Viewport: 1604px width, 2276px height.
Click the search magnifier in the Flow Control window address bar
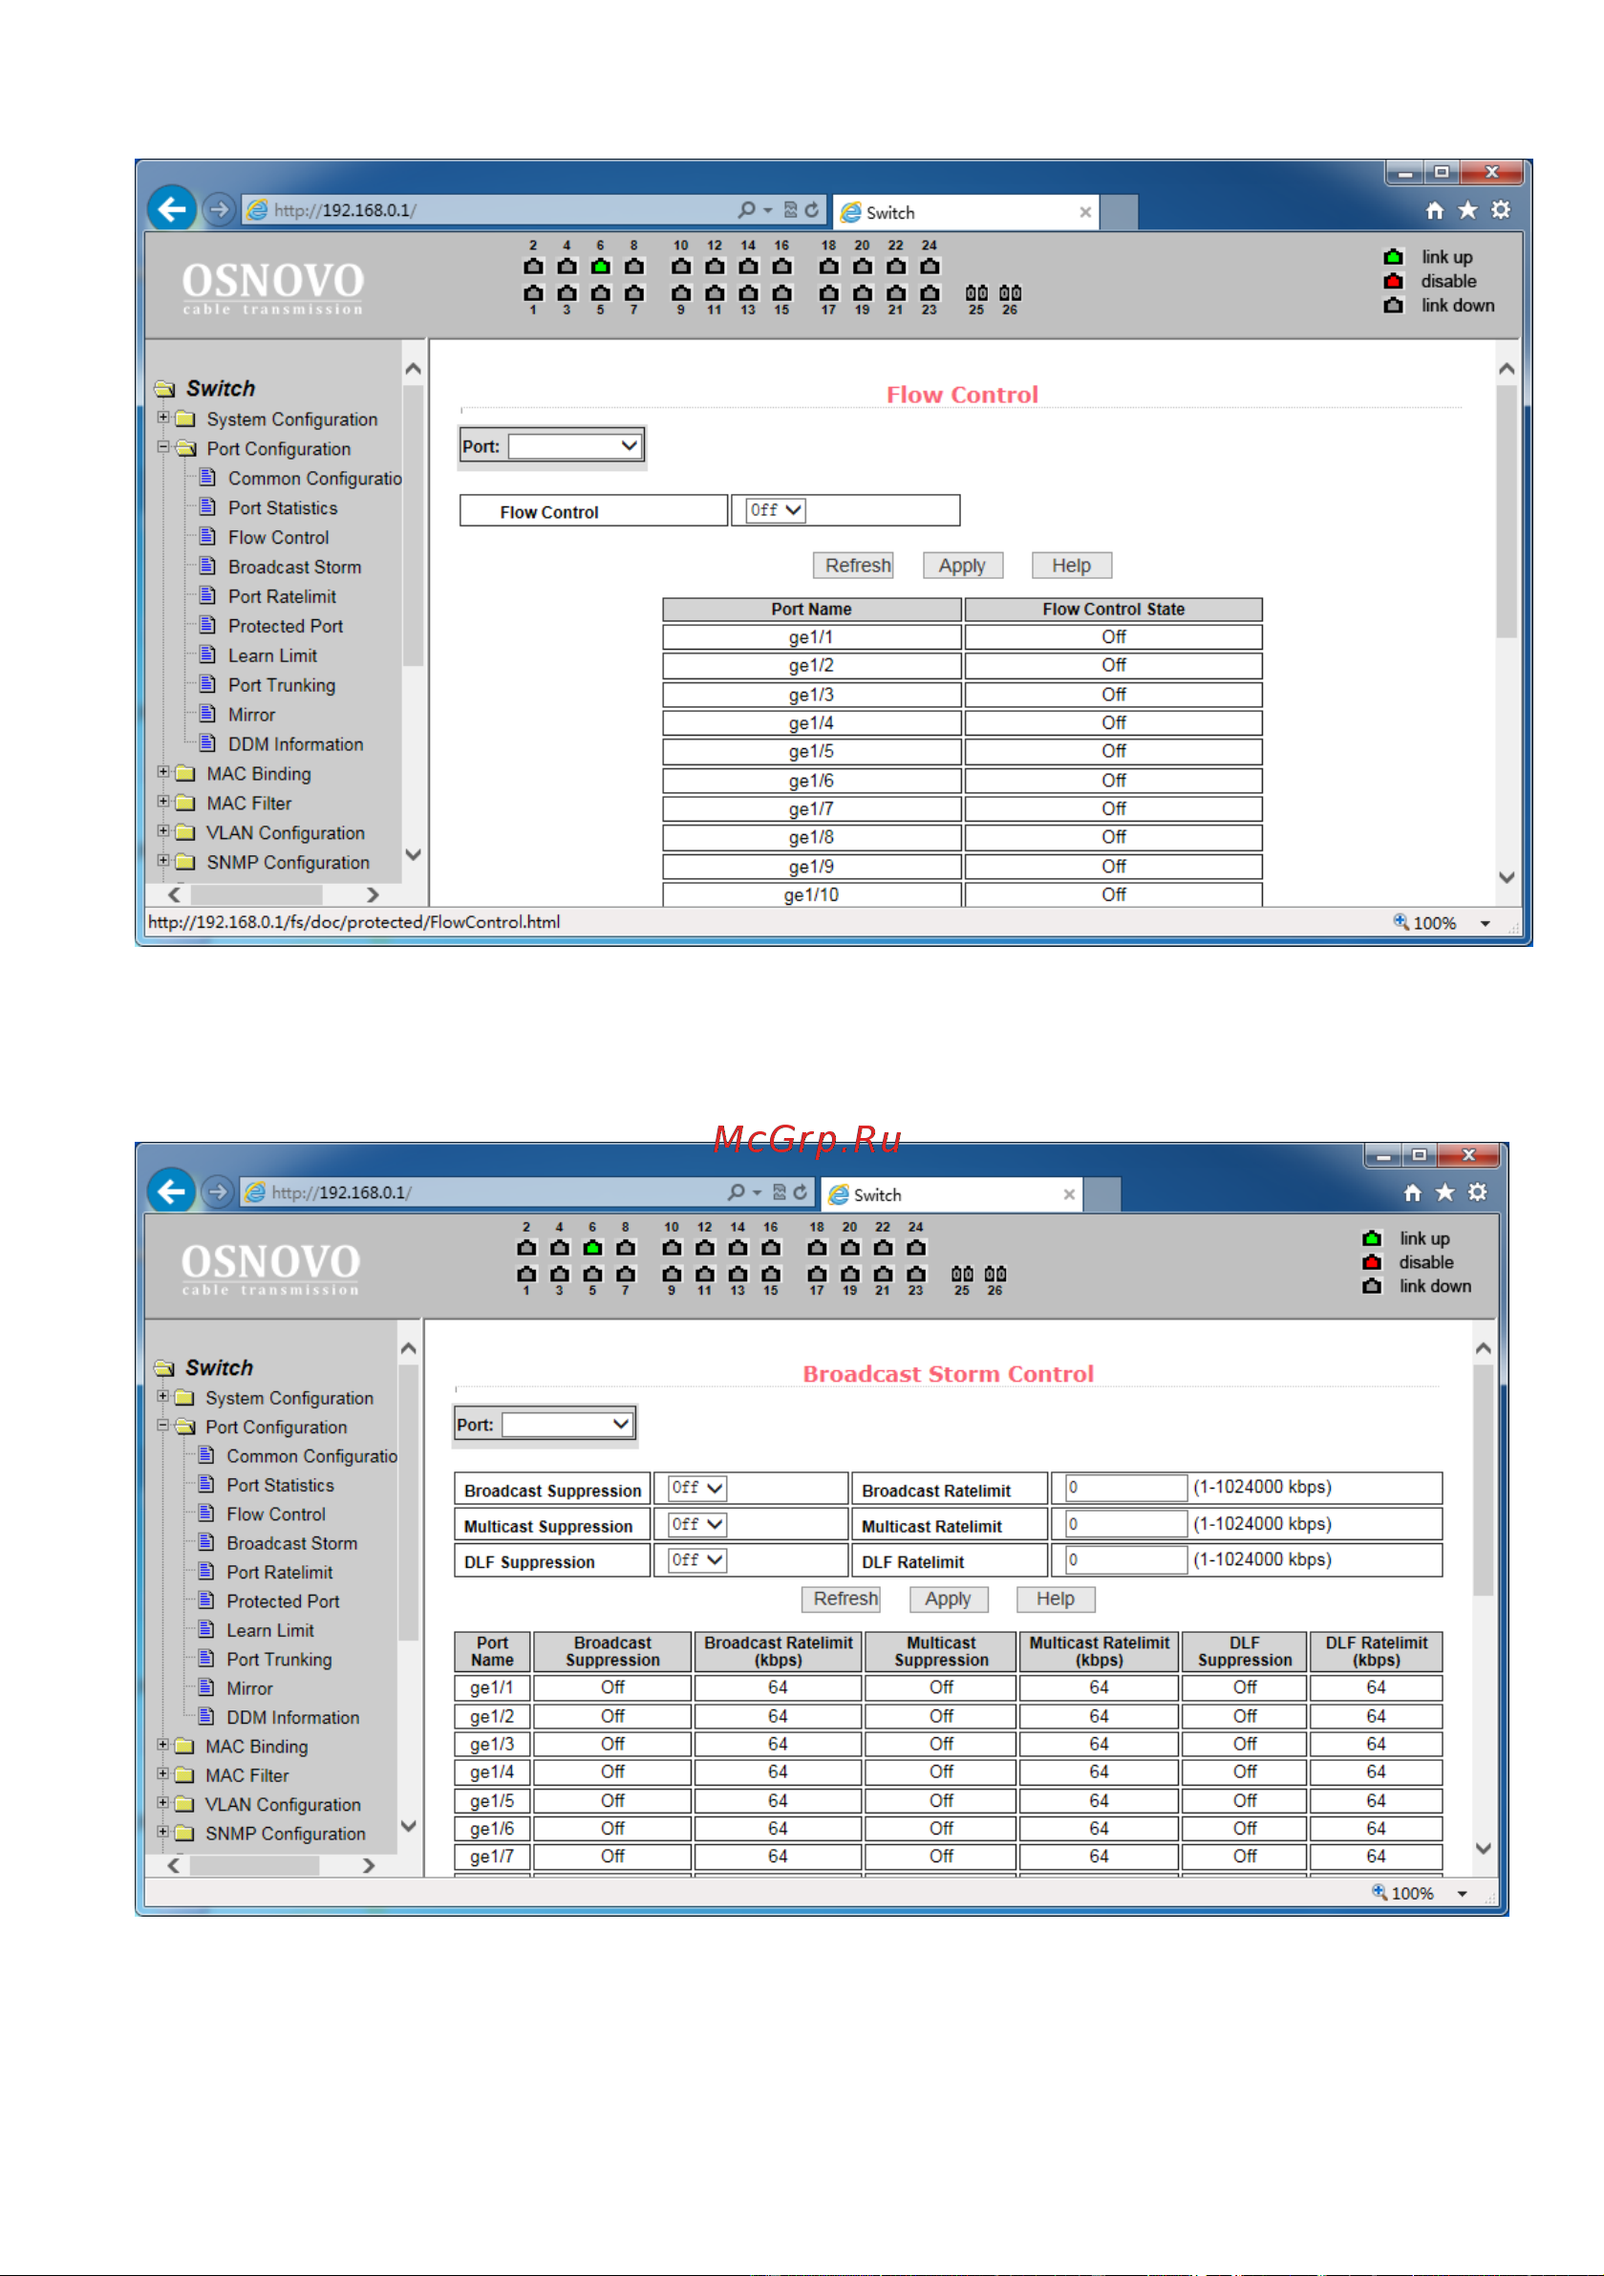pos(746,209)
